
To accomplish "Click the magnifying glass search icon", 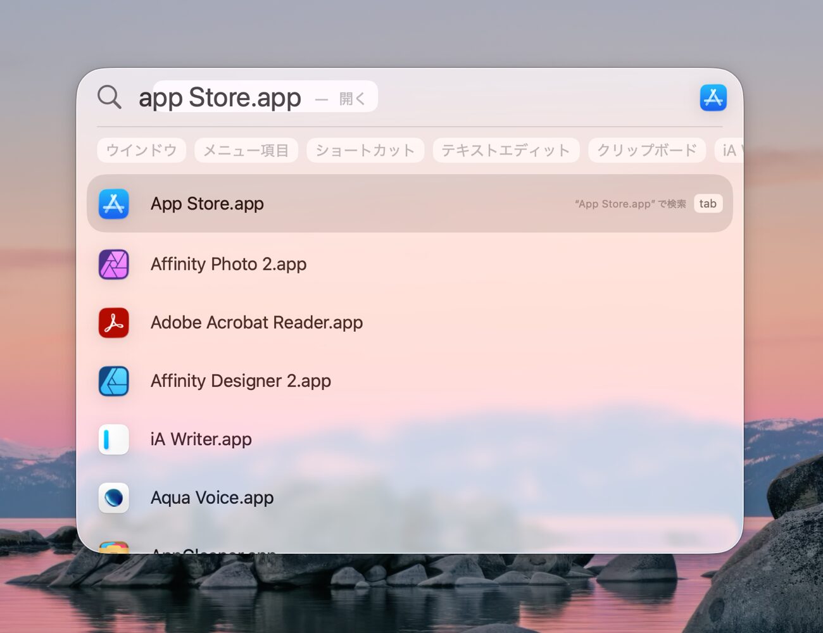I will click(109, 97).
